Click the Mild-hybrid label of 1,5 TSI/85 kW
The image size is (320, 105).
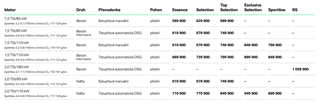pos(83,35)
